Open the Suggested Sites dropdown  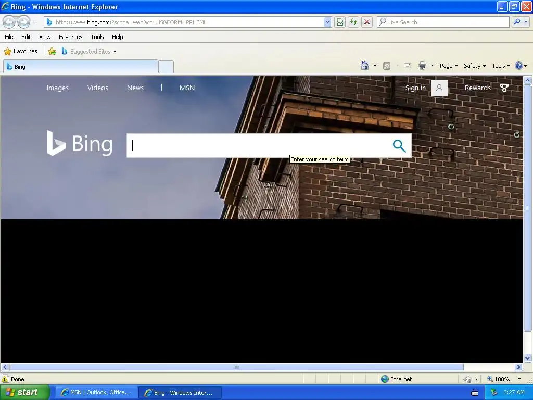[x=89, y=52]
